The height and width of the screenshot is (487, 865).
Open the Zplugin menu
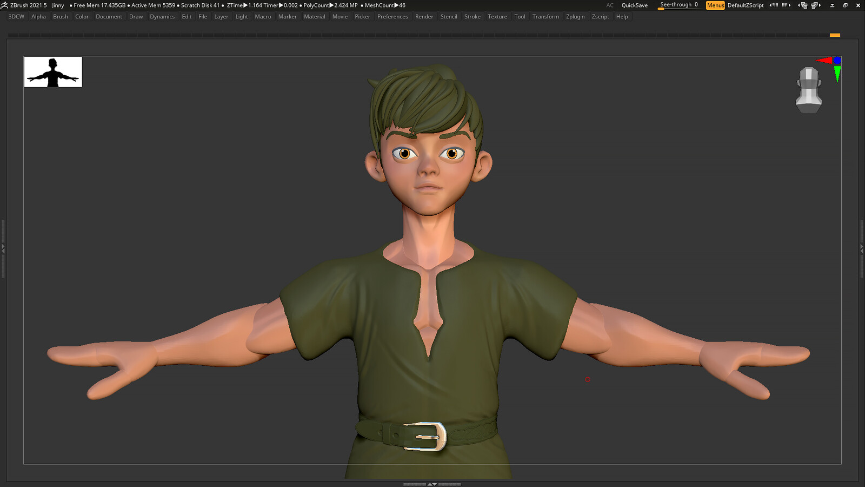pyautogui.click(x=575, y=17)
